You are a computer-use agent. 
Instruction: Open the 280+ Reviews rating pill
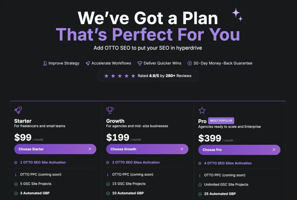pyautogui.click(x=148, y=76)
